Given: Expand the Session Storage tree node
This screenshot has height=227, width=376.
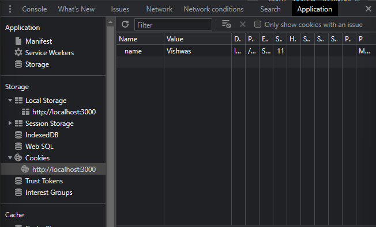Looking at the screenshot, I should click(x=10, y=124).
